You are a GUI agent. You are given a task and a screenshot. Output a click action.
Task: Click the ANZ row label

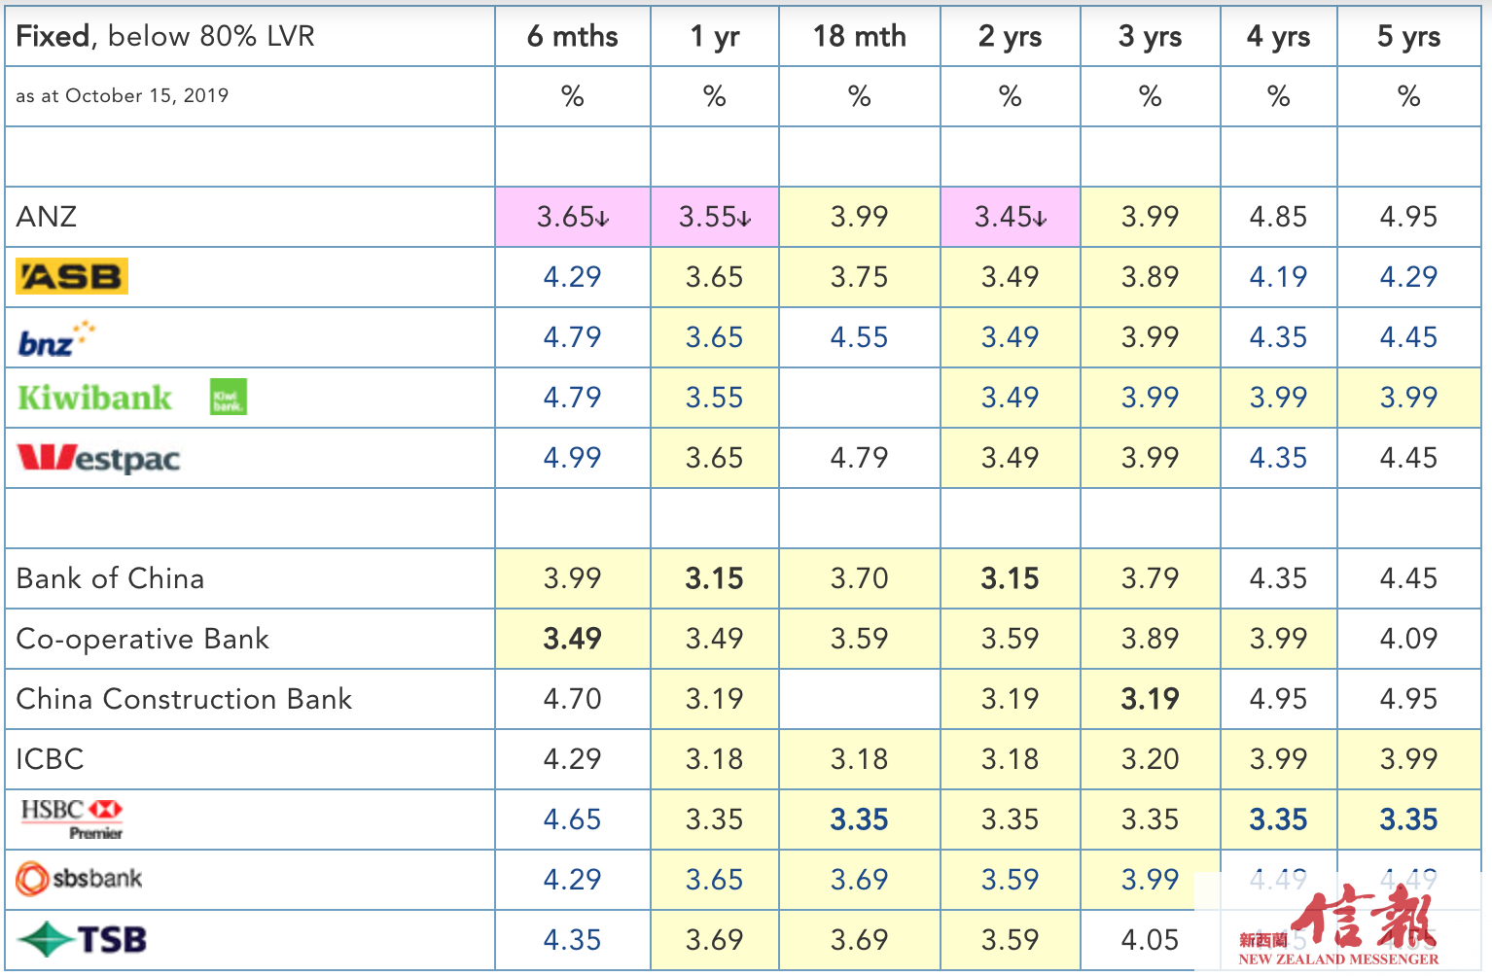pyautogui.click(x=47, y=217)
